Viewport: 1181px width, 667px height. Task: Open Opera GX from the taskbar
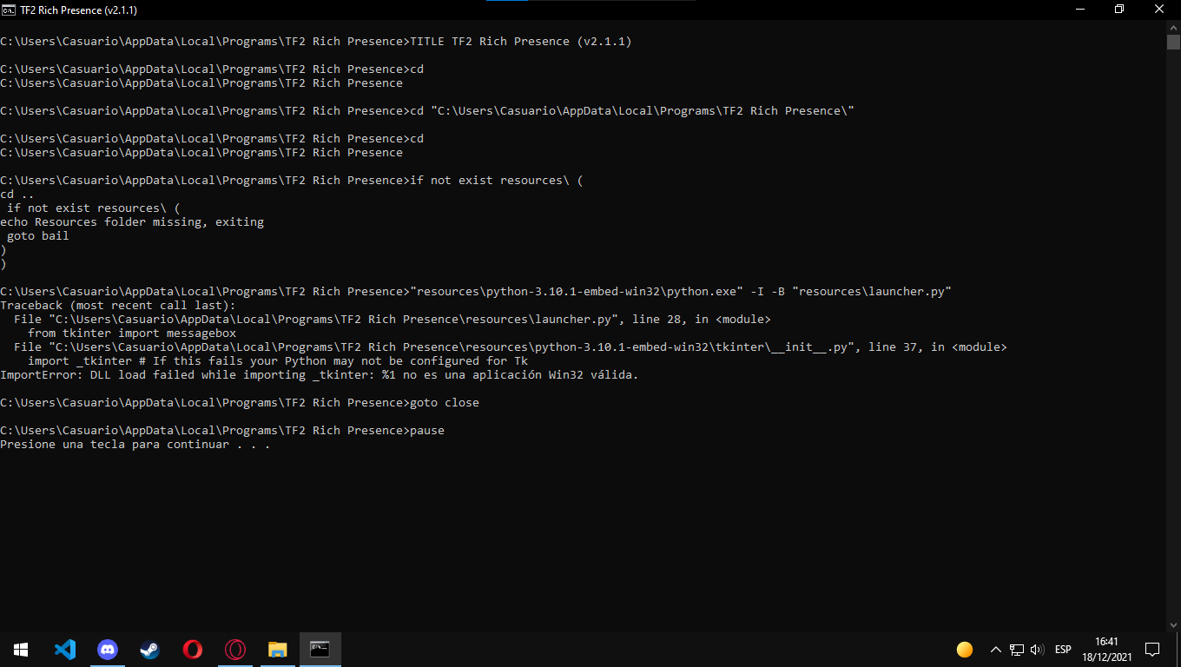tap(234, 649)
